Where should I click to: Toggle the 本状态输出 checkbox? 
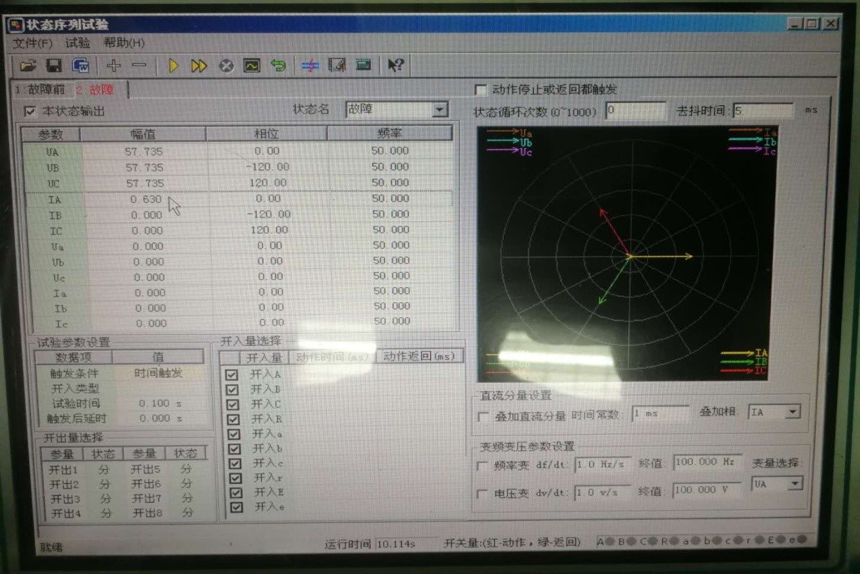pyautogui.click(x=30, y=111)
